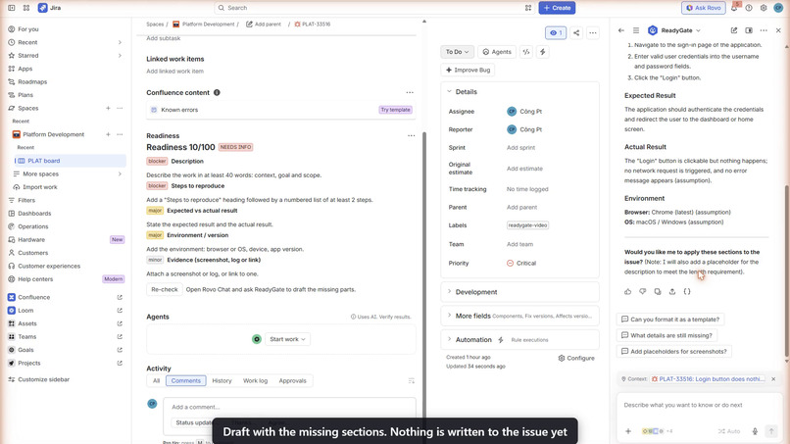Go back in the Rovo chat panel
This screenshot has width=790, height=444.
621,30
